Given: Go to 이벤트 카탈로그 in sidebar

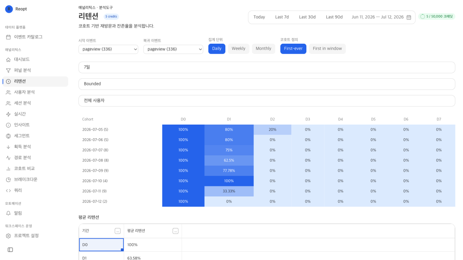Looking at the screenshot, I should [35, 37].
